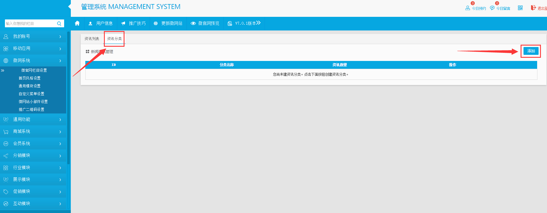Click the 退出 logout icon

(x=533, y=8)
